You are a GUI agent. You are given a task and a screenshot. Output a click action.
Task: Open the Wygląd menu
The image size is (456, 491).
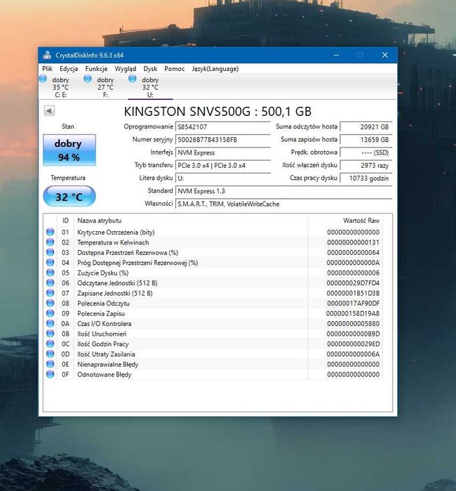coord(126,69)
